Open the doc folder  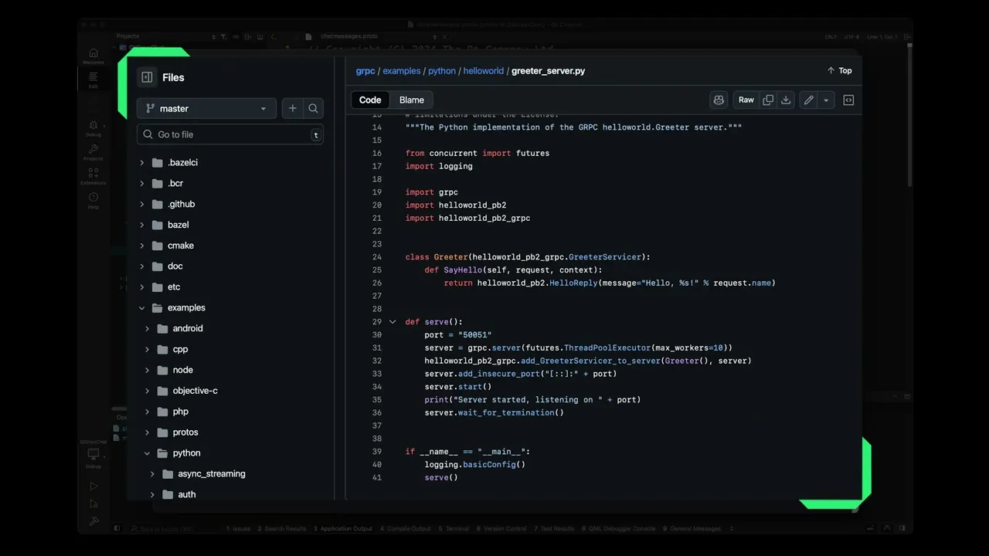click(x=175, y=266)
